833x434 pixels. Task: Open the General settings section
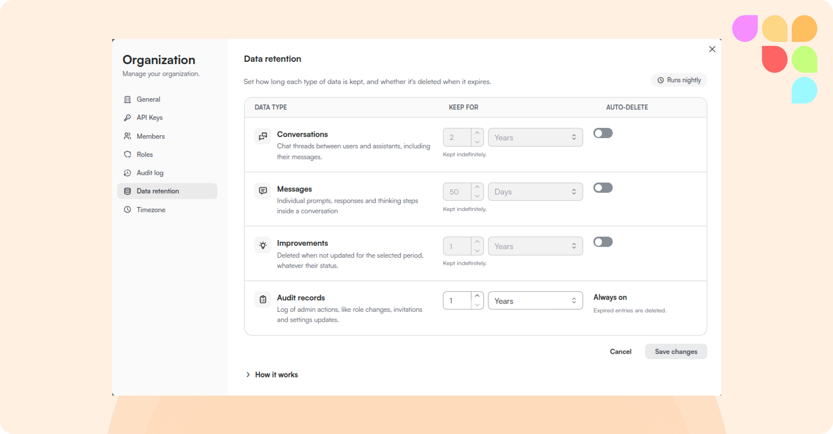(167, 99)
